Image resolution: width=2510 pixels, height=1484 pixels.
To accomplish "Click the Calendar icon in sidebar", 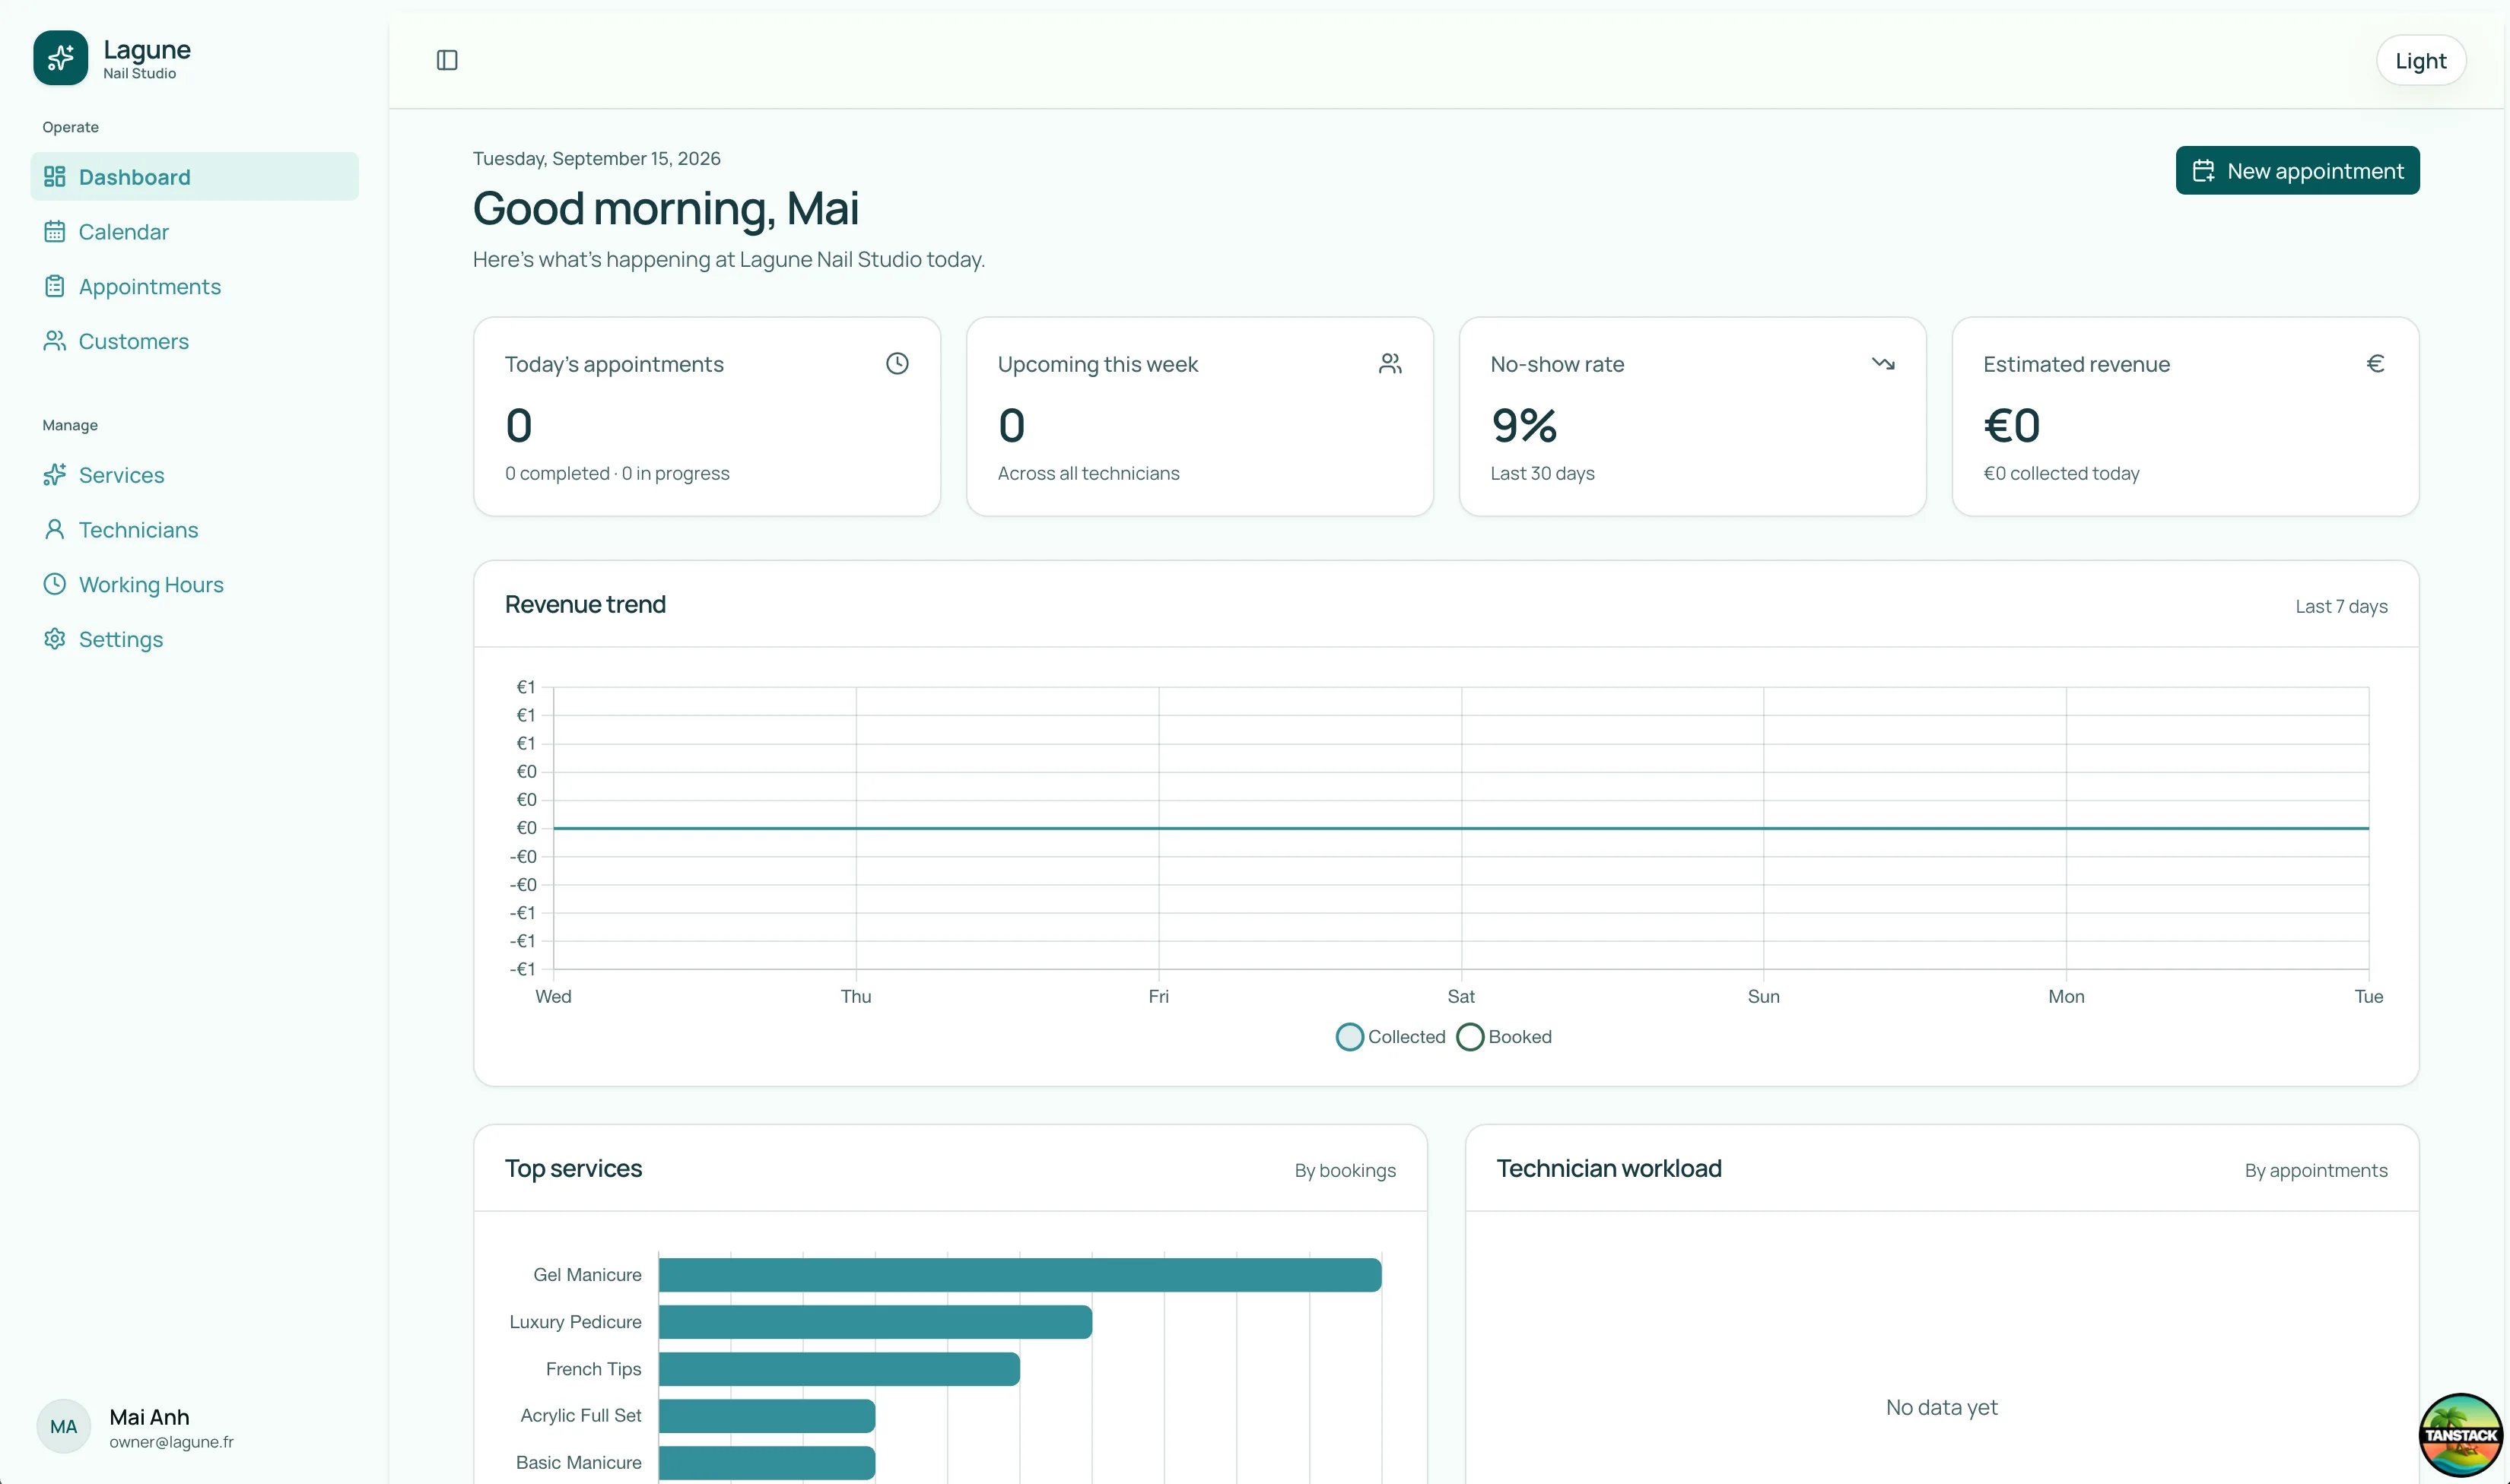I will (54, 232).
